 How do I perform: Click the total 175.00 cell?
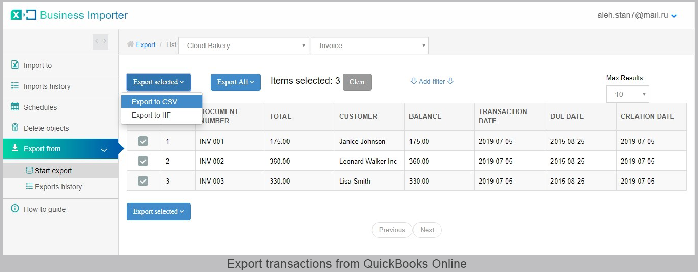tap(300, 141)
